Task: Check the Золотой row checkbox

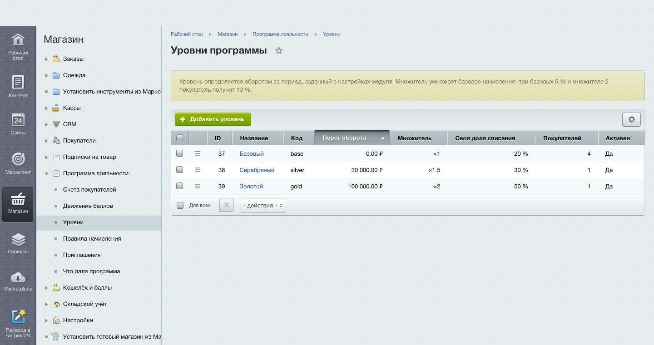Action: tap(179, 187)
